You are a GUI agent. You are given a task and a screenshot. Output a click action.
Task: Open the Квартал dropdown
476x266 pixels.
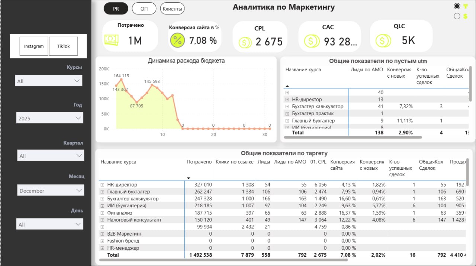pyautogui.click(x=51, y=156)
